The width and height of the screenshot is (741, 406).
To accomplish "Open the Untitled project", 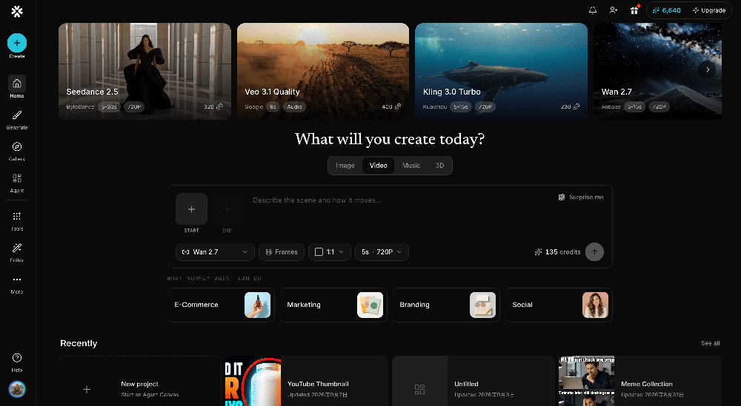I will (473, 381).
